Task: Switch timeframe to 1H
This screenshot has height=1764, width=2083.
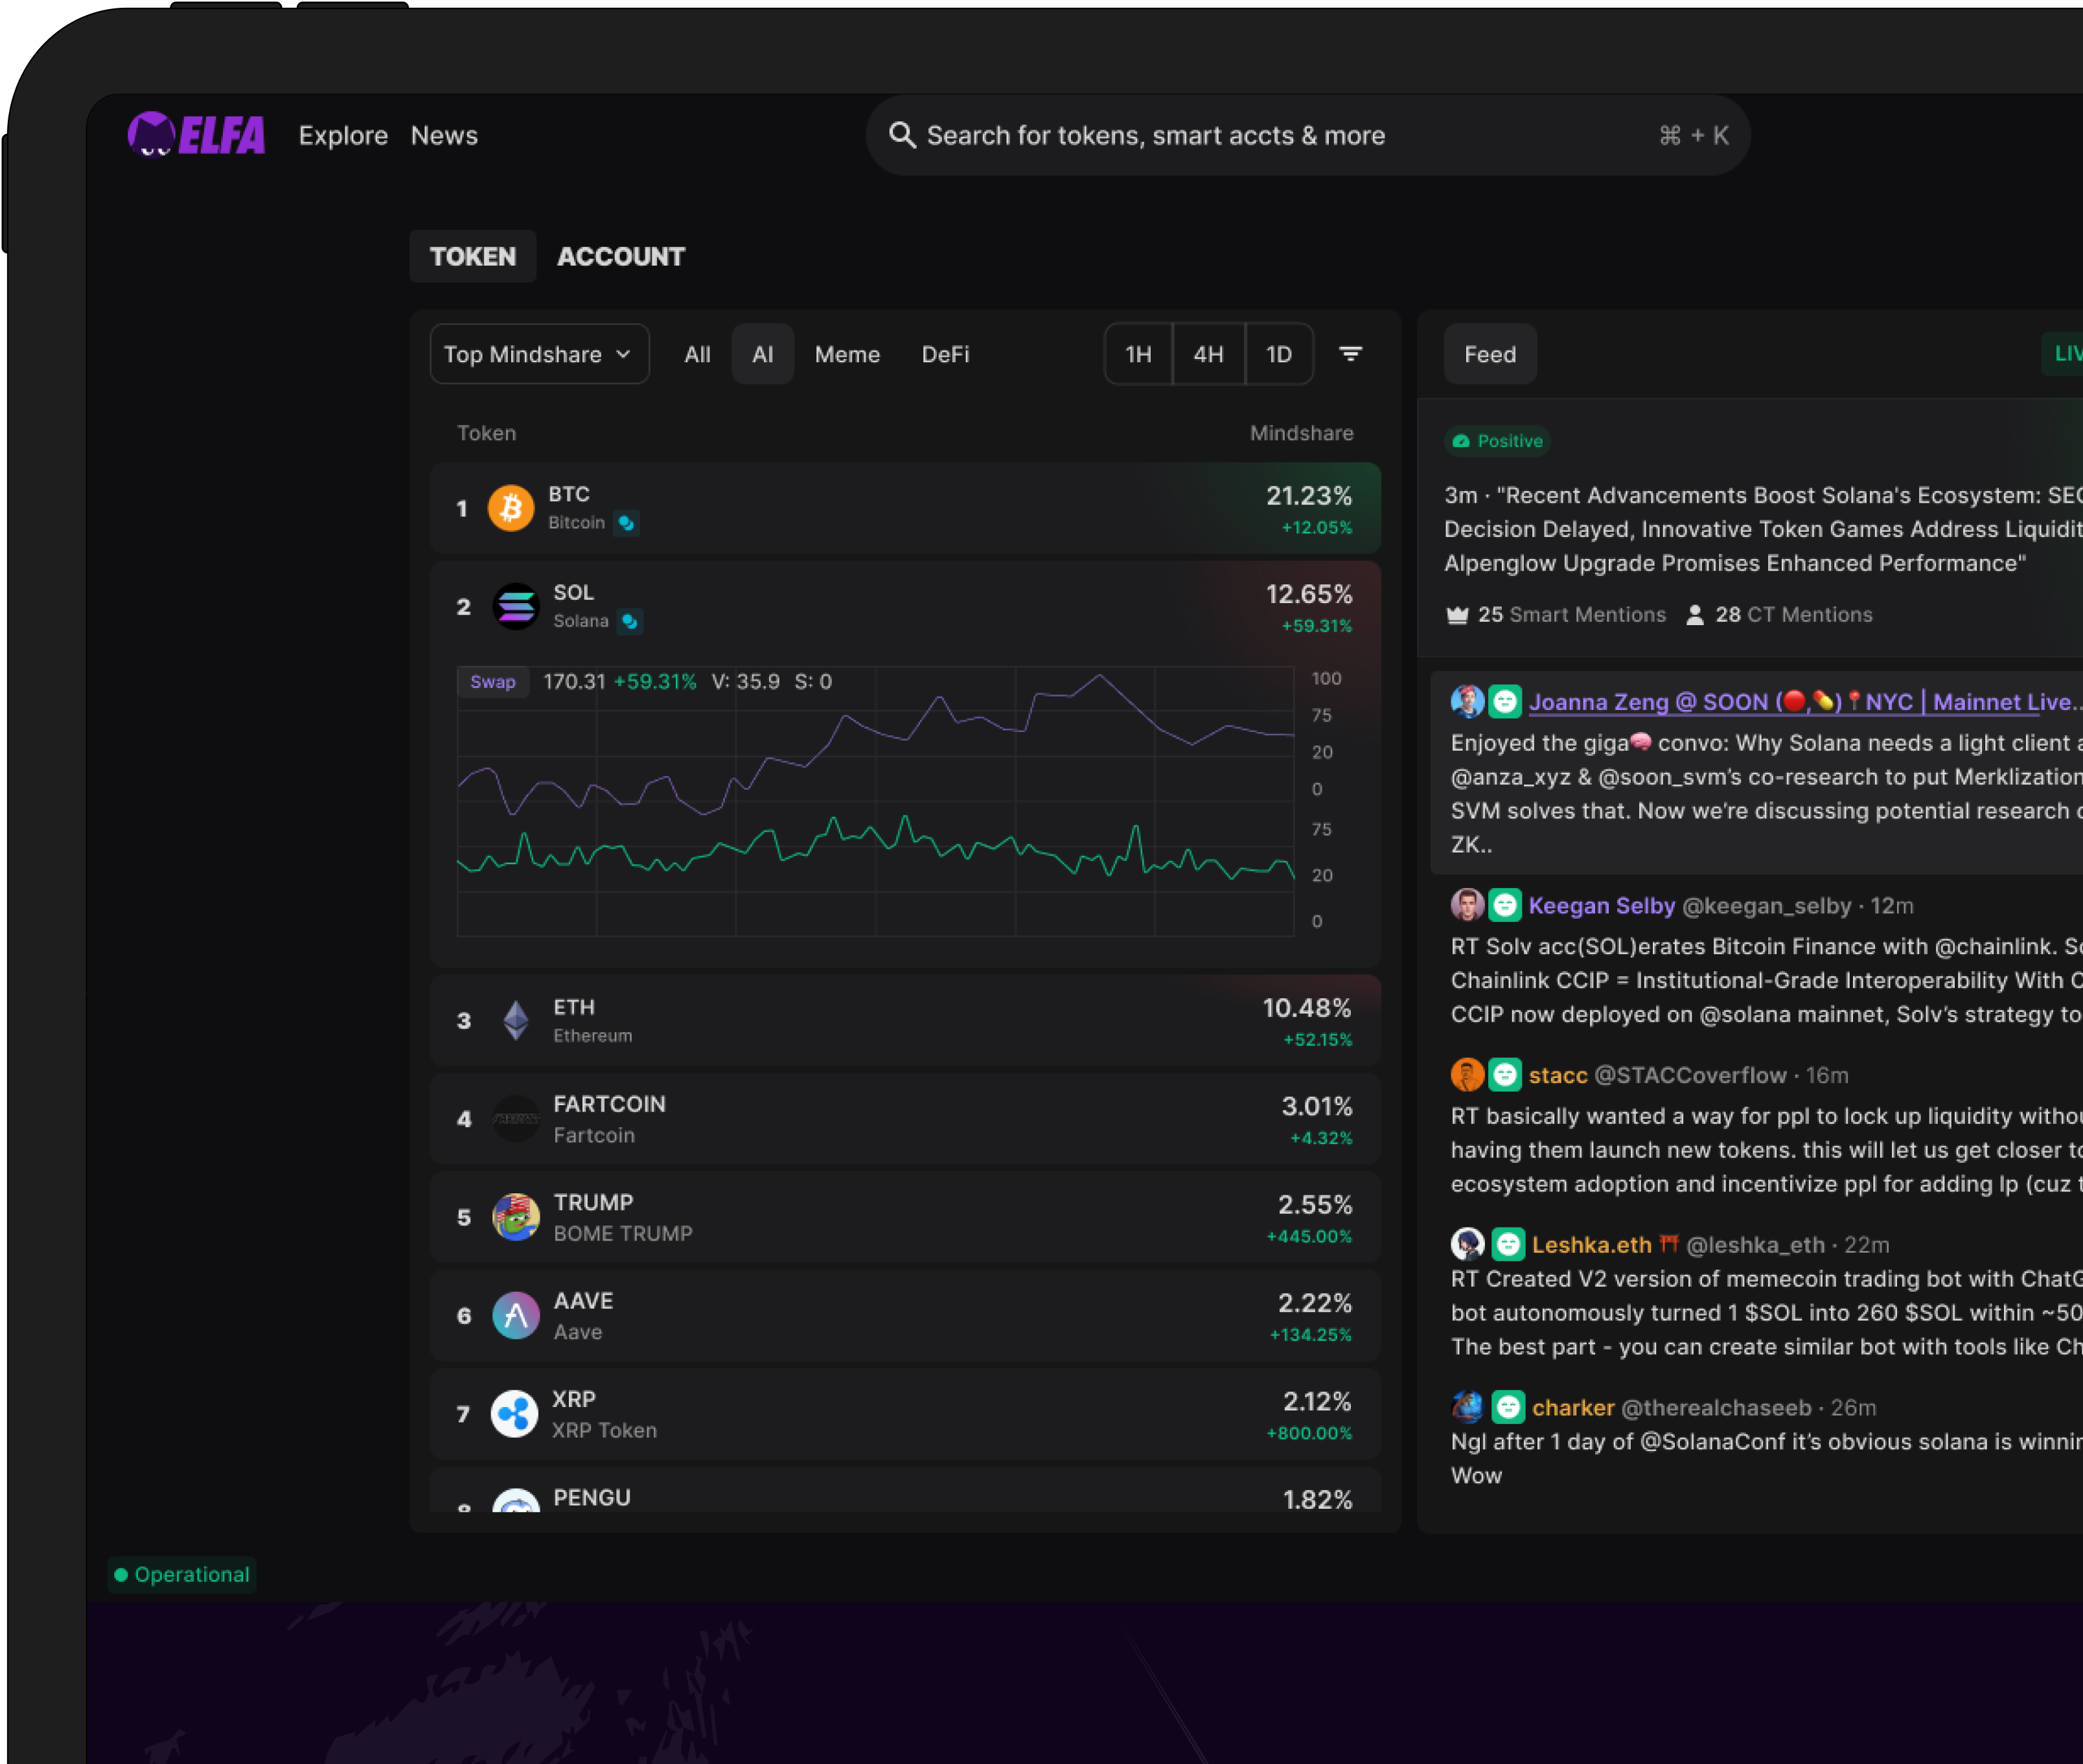Action: [x=1138, y=354]
